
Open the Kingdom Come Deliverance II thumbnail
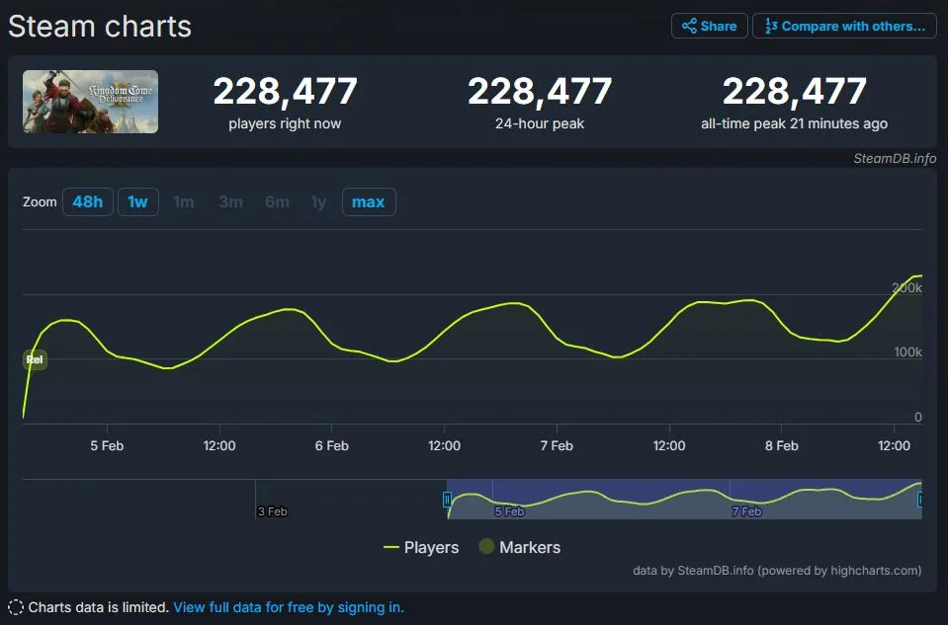(90, 102)
